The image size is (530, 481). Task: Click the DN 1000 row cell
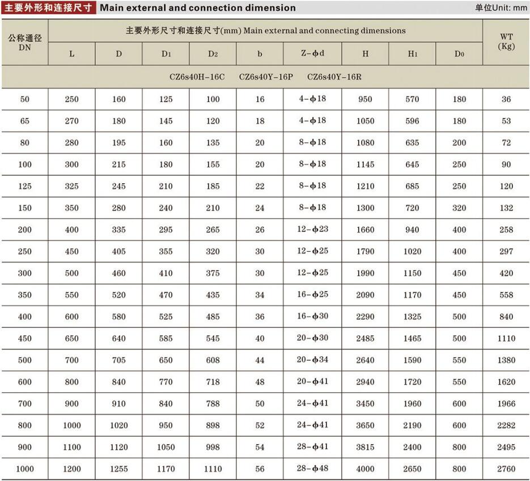(25, 469)
